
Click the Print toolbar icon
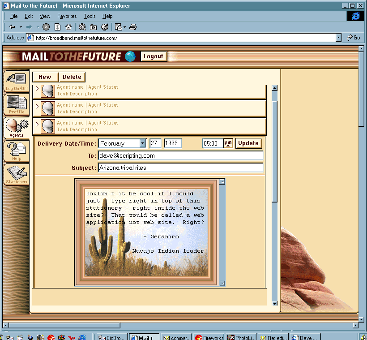click(132, 27)
